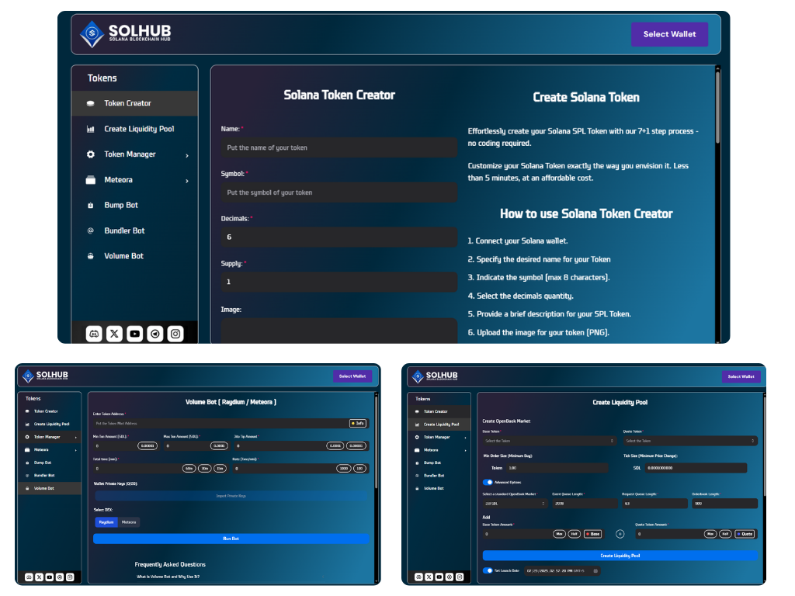Open the Quote Token dropdown
795x596 pixels.
(x=691, y=441)
